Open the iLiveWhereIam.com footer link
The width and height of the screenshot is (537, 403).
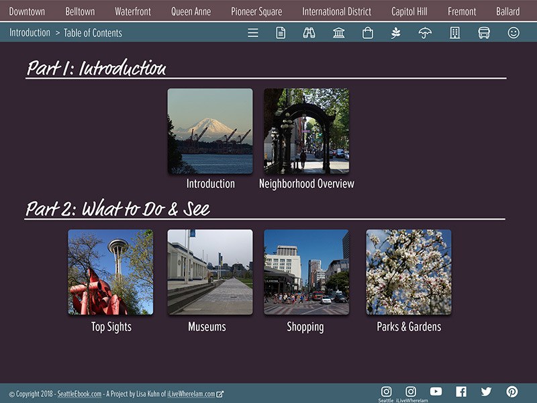191,394
